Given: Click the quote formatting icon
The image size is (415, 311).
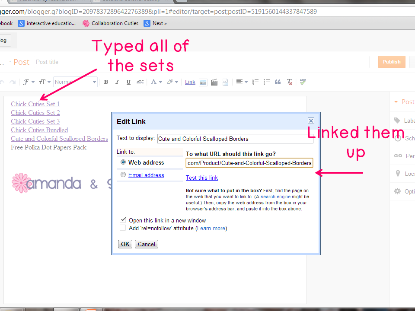Looking at the screenshot, I should (277, 82).
